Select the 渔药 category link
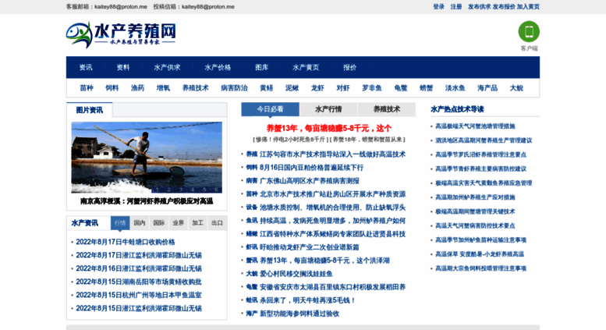The width and height of the screenshot is (606, 330). (137, 88)
